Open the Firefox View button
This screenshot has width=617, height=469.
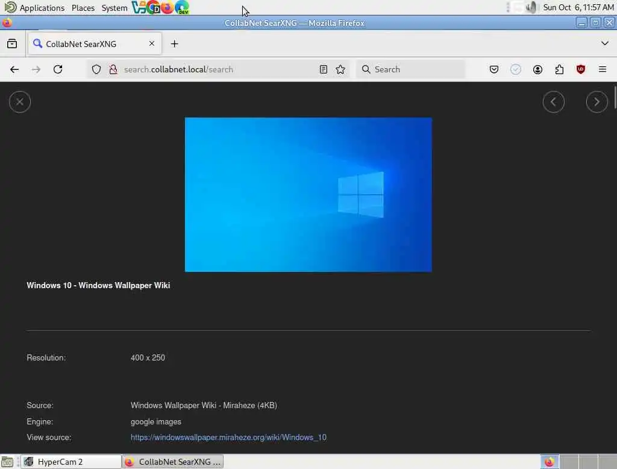pyautogui.click(x=12, y=44)
